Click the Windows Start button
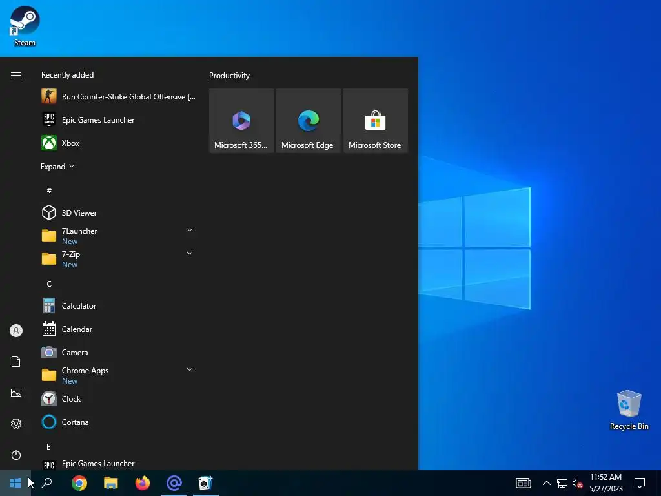The width and height of the screenshot is (661, 496). pyautogui.click(x=15, y=483)
